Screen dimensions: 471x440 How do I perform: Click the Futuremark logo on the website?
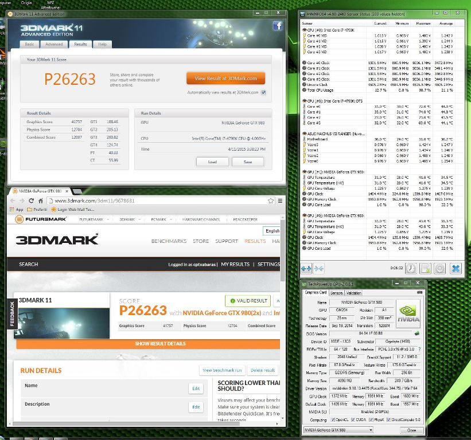pyautogui.click(x=41, y=219)
